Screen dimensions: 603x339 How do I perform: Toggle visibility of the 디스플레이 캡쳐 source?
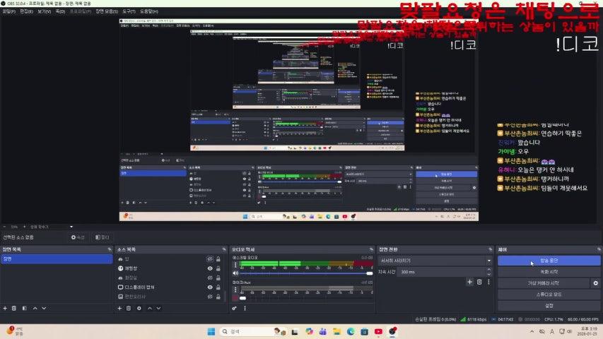210,287
